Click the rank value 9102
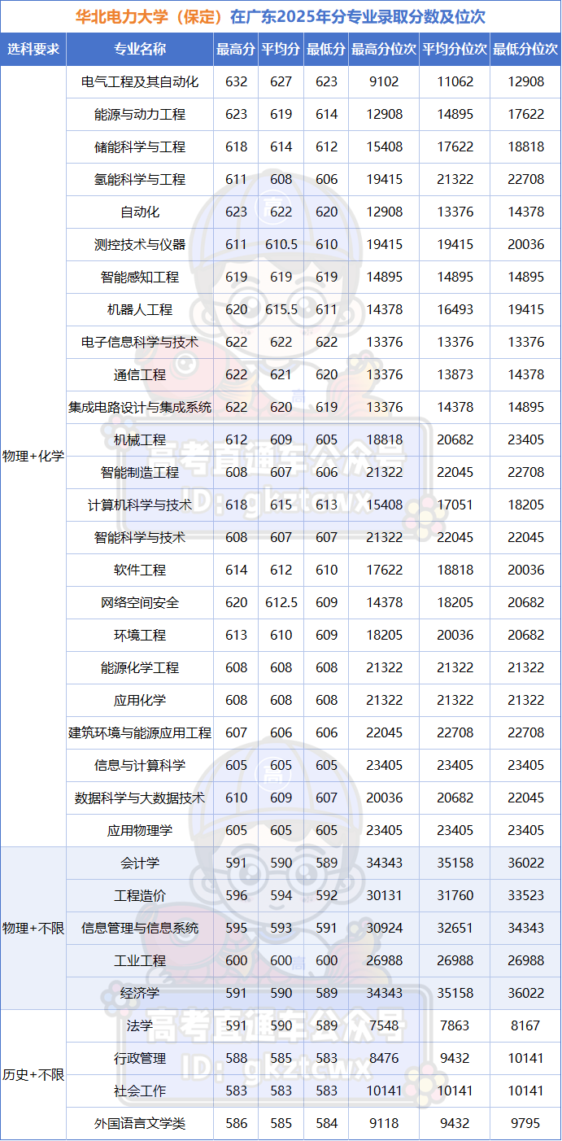This screenshot has width=562, height=1141. tap(384, 81)
